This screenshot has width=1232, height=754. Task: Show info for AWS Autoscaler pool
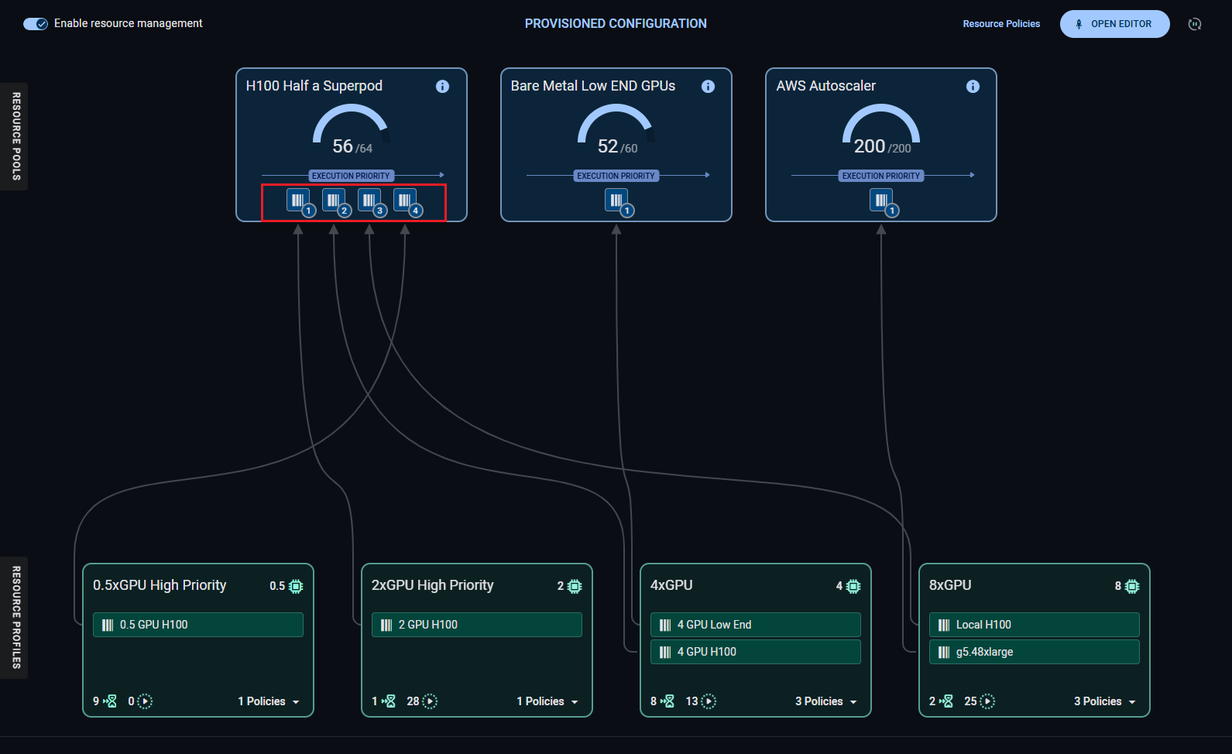pyautogui.click(x=972, y=86)
